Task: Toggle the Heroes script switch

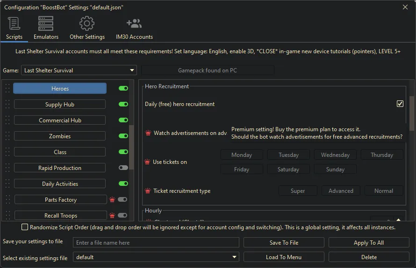Action: (123, 88)
